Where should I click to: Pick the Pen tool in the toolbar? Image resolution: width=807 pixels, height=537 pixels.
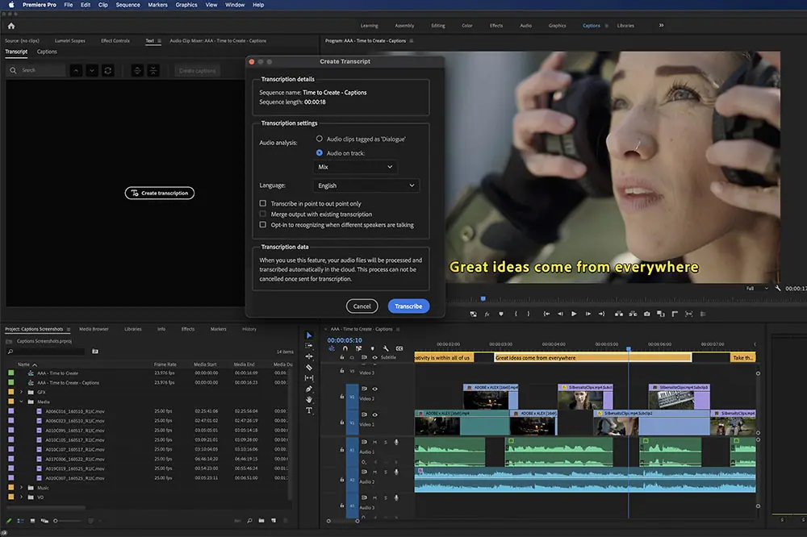click(x=309, y=389)
